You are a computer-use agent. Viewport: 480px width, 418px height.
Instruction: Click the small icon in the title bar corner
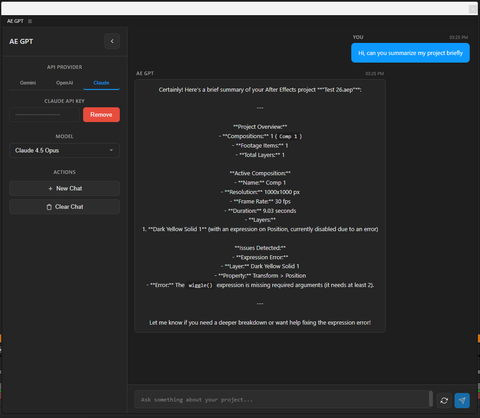[x=472, y=9]
